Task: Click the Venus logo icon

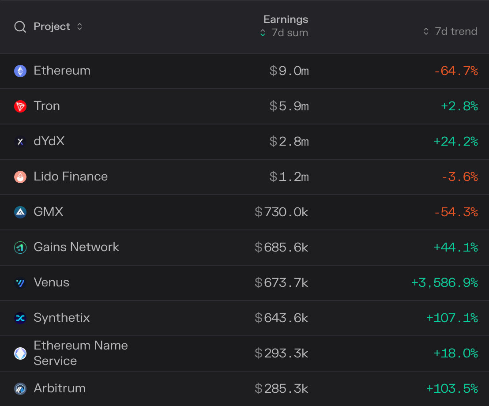Action: point(20,283)
